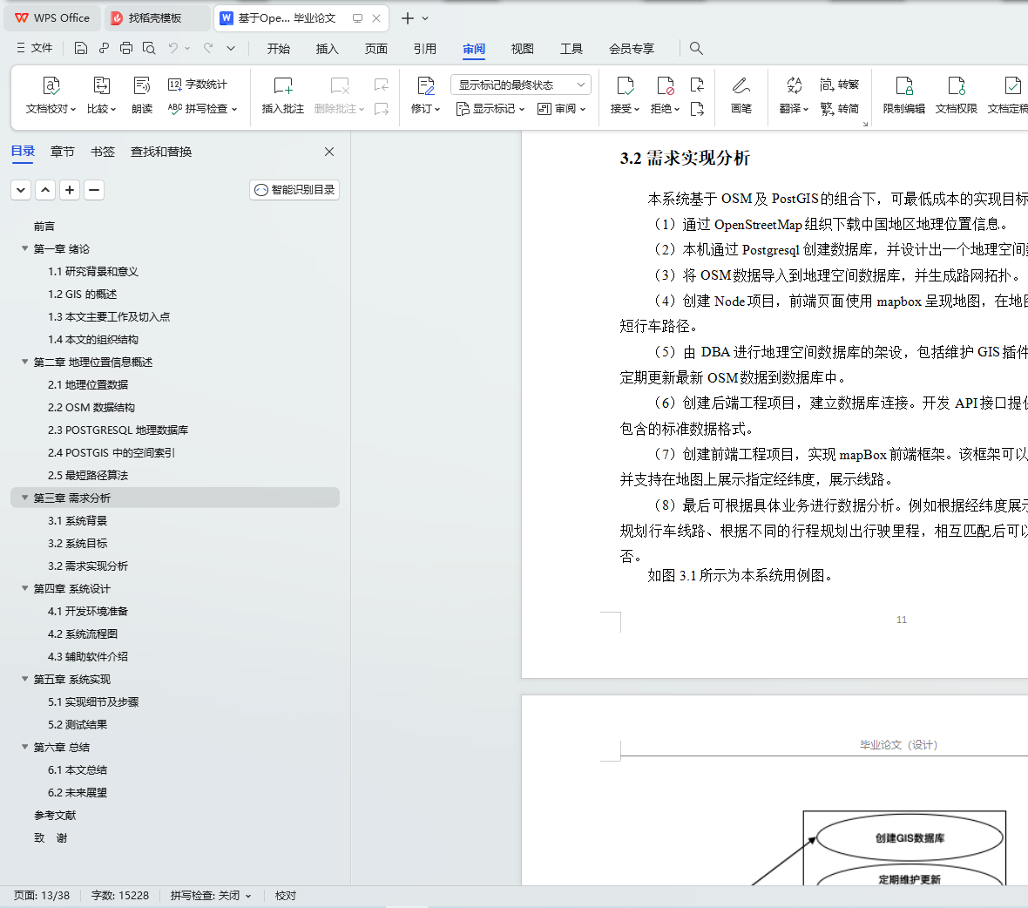The image size is (1028, 908).
Task: Jump to 参考文献 heading
Action: pos(55,815)
